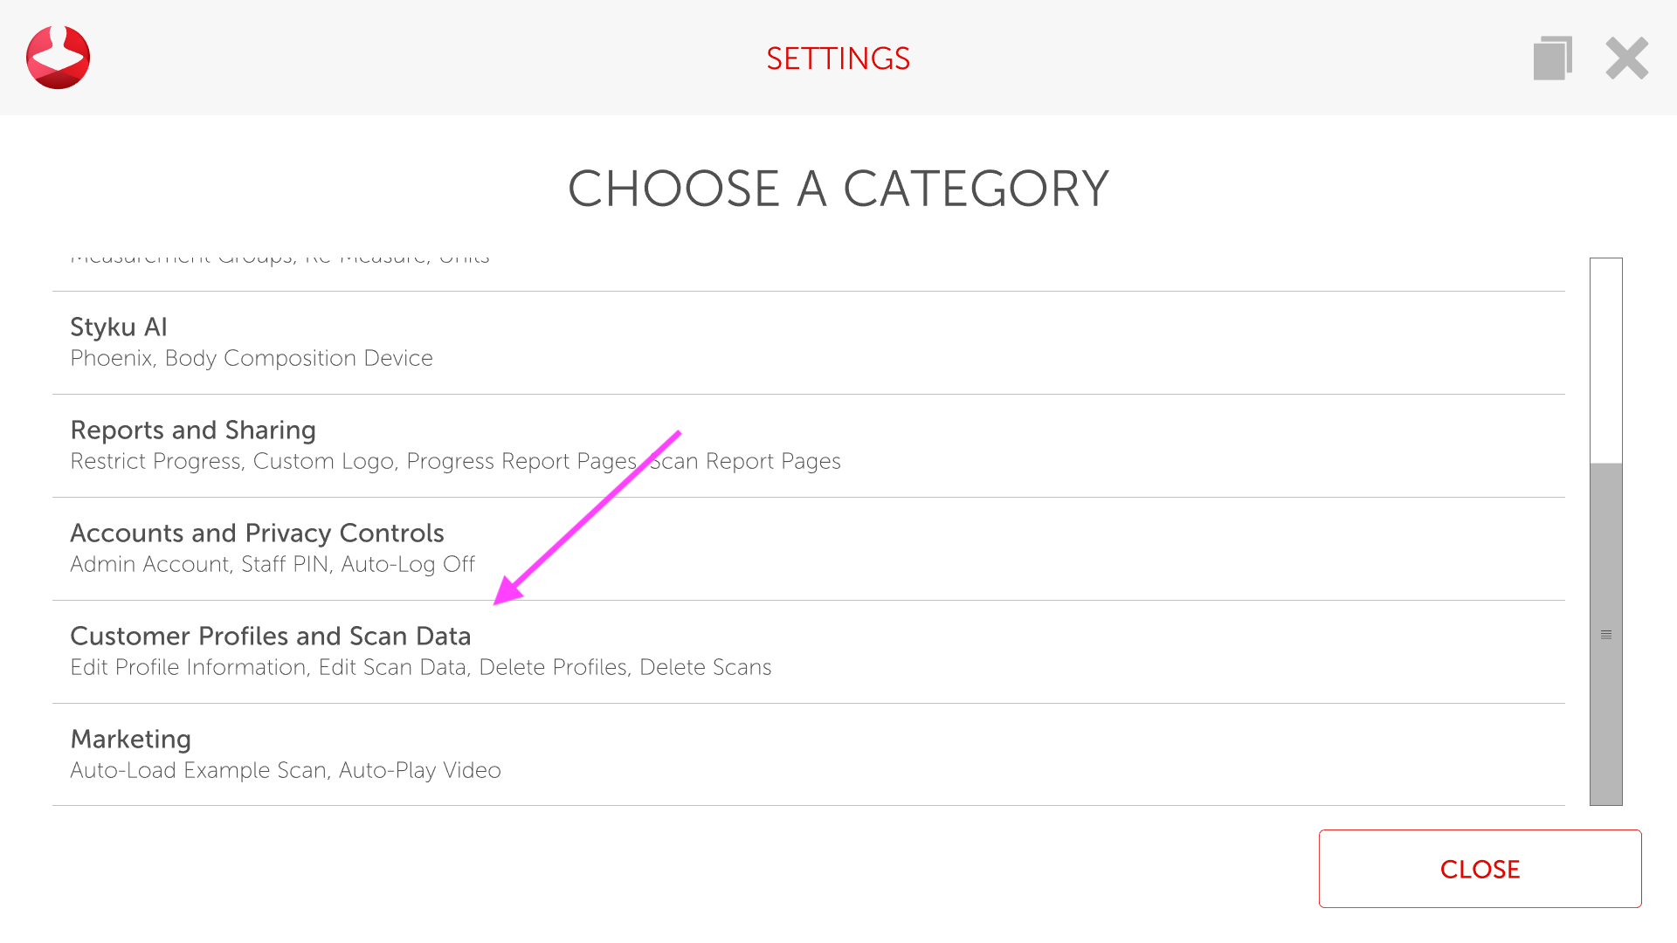Click the Styku red logo icon
This screenshot has width=1677, height=943.
click(58, 58)
